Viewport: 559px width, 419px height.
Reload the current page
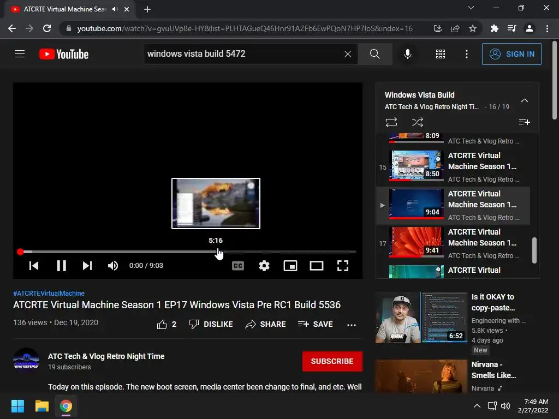pyautogui.click(x=47, y=28)
